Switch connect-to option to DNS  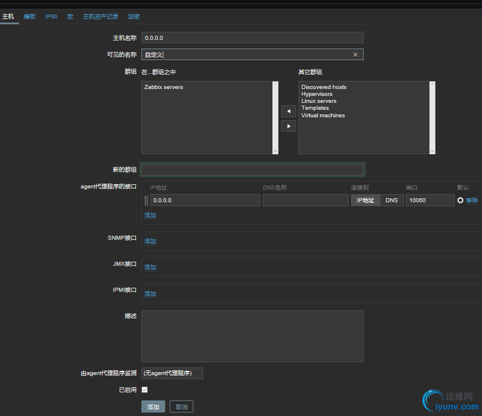tap(391, 200)
